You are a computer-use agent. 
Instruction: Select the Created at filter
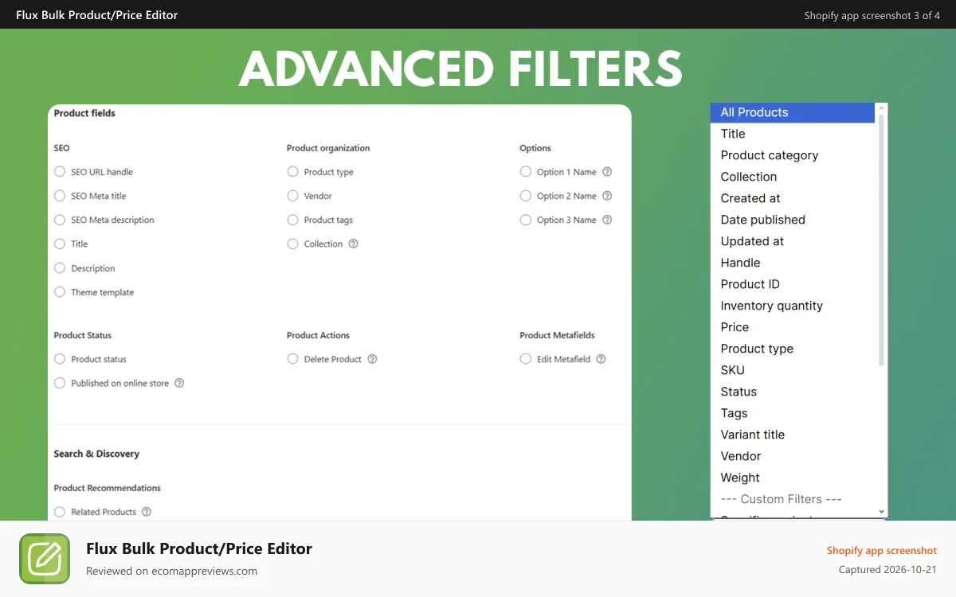[793, 198]
